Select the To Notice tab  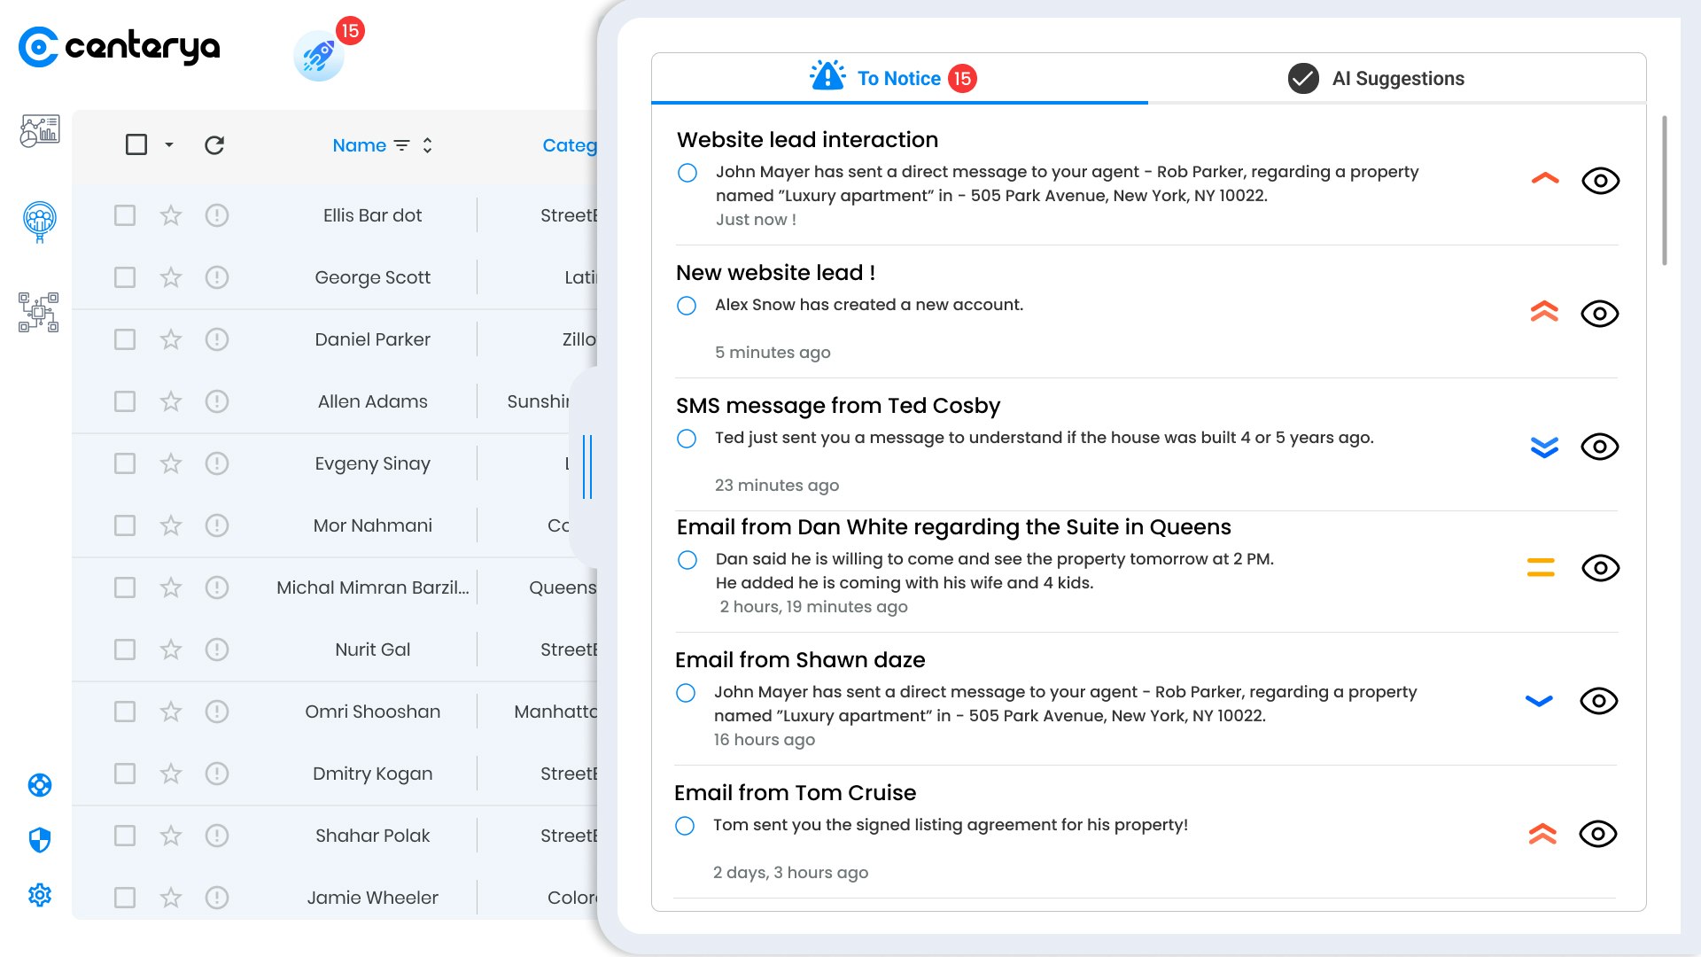pos(897,78)
